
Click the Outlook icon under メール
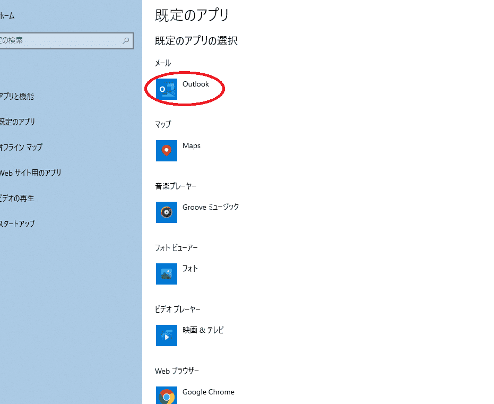[x=167, y=89]
